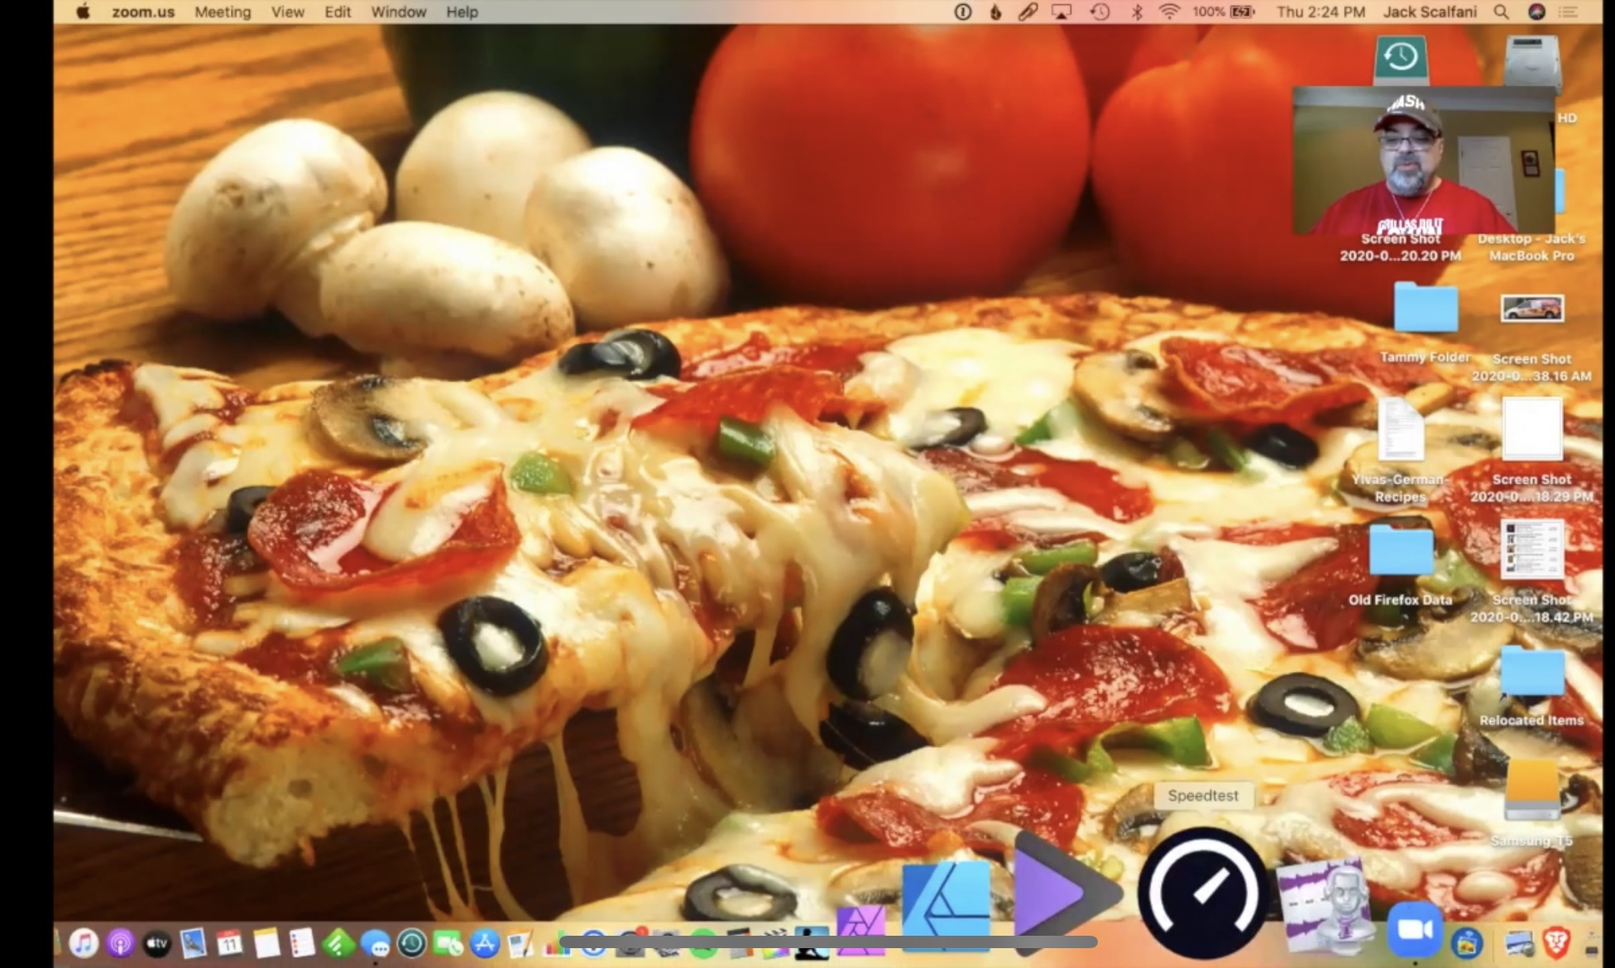This screenshot has width=1615, height=968.
Task: Open the AirPlay display menu
Action: [x=1061, y=12]
